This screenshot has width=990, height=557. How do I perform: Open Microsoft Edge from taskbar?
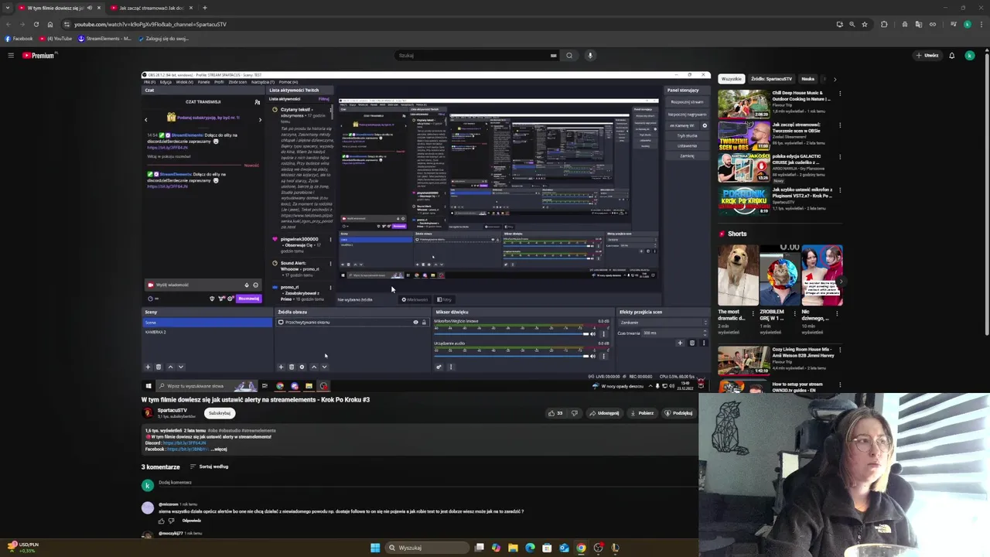pos(530,548)
